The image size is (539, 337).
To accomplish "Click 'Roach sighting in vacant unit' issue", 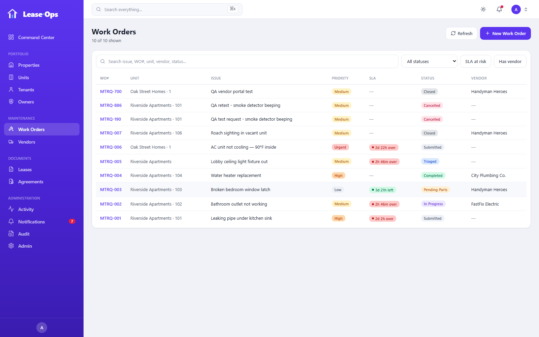I will point(239,133).
